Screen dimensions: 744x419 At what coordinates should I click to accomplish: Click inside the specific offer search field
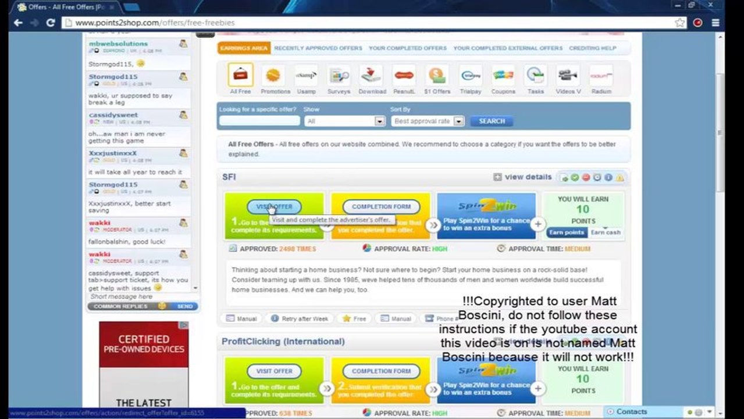(259, 121)
